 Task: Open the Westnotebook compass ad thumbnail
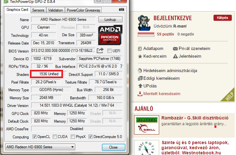pyautogui.click(x=147, y=148)
